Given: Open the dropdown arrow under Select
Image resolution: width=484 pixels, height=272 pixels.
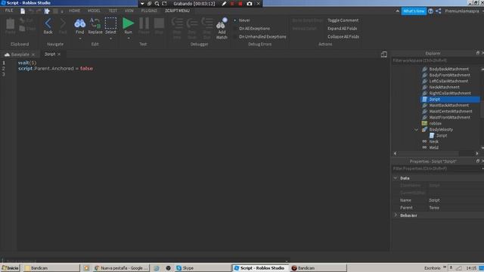Looking at the screenshot, I should tap(110, 39).
